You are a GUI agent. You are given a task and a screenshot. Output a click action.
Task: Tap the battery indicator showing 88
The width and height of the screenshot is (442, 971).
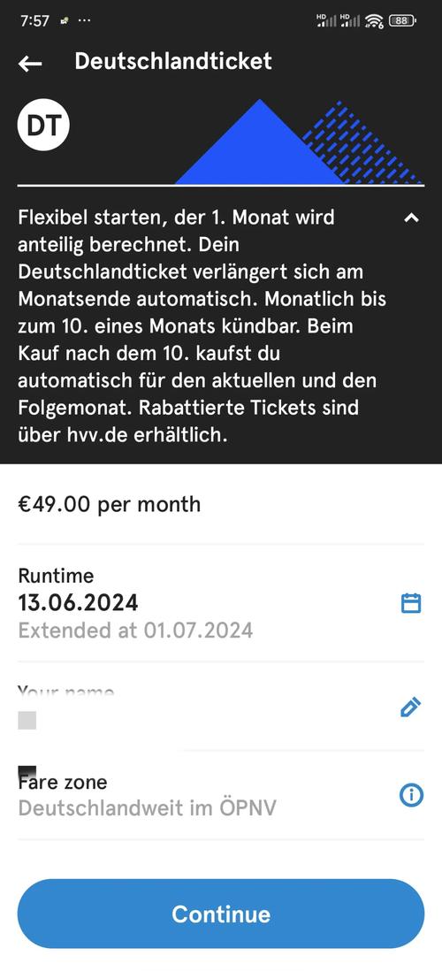tap(401, 20)
